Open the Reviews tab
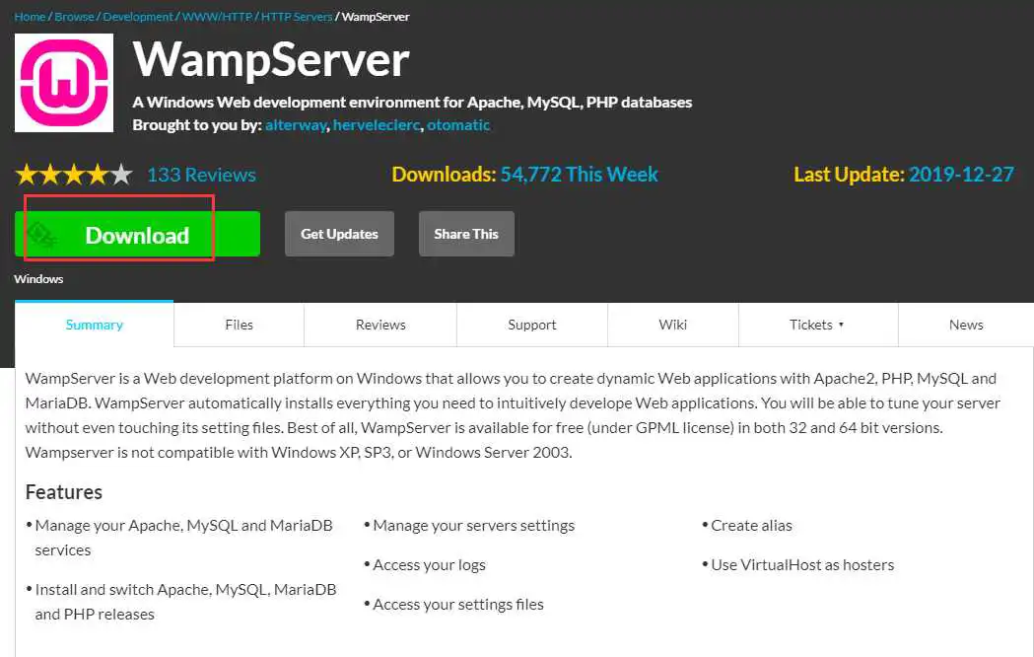 380,325
